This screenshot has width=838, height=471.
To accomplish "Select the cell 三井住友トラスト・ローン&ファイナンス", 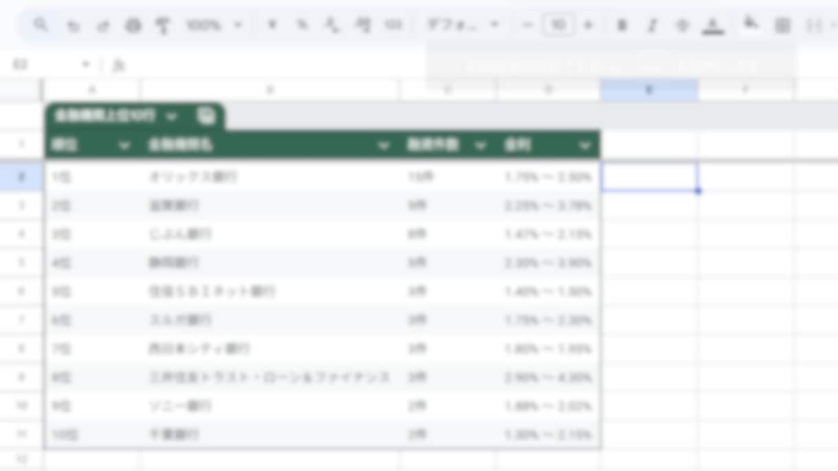I will point(270,378).
